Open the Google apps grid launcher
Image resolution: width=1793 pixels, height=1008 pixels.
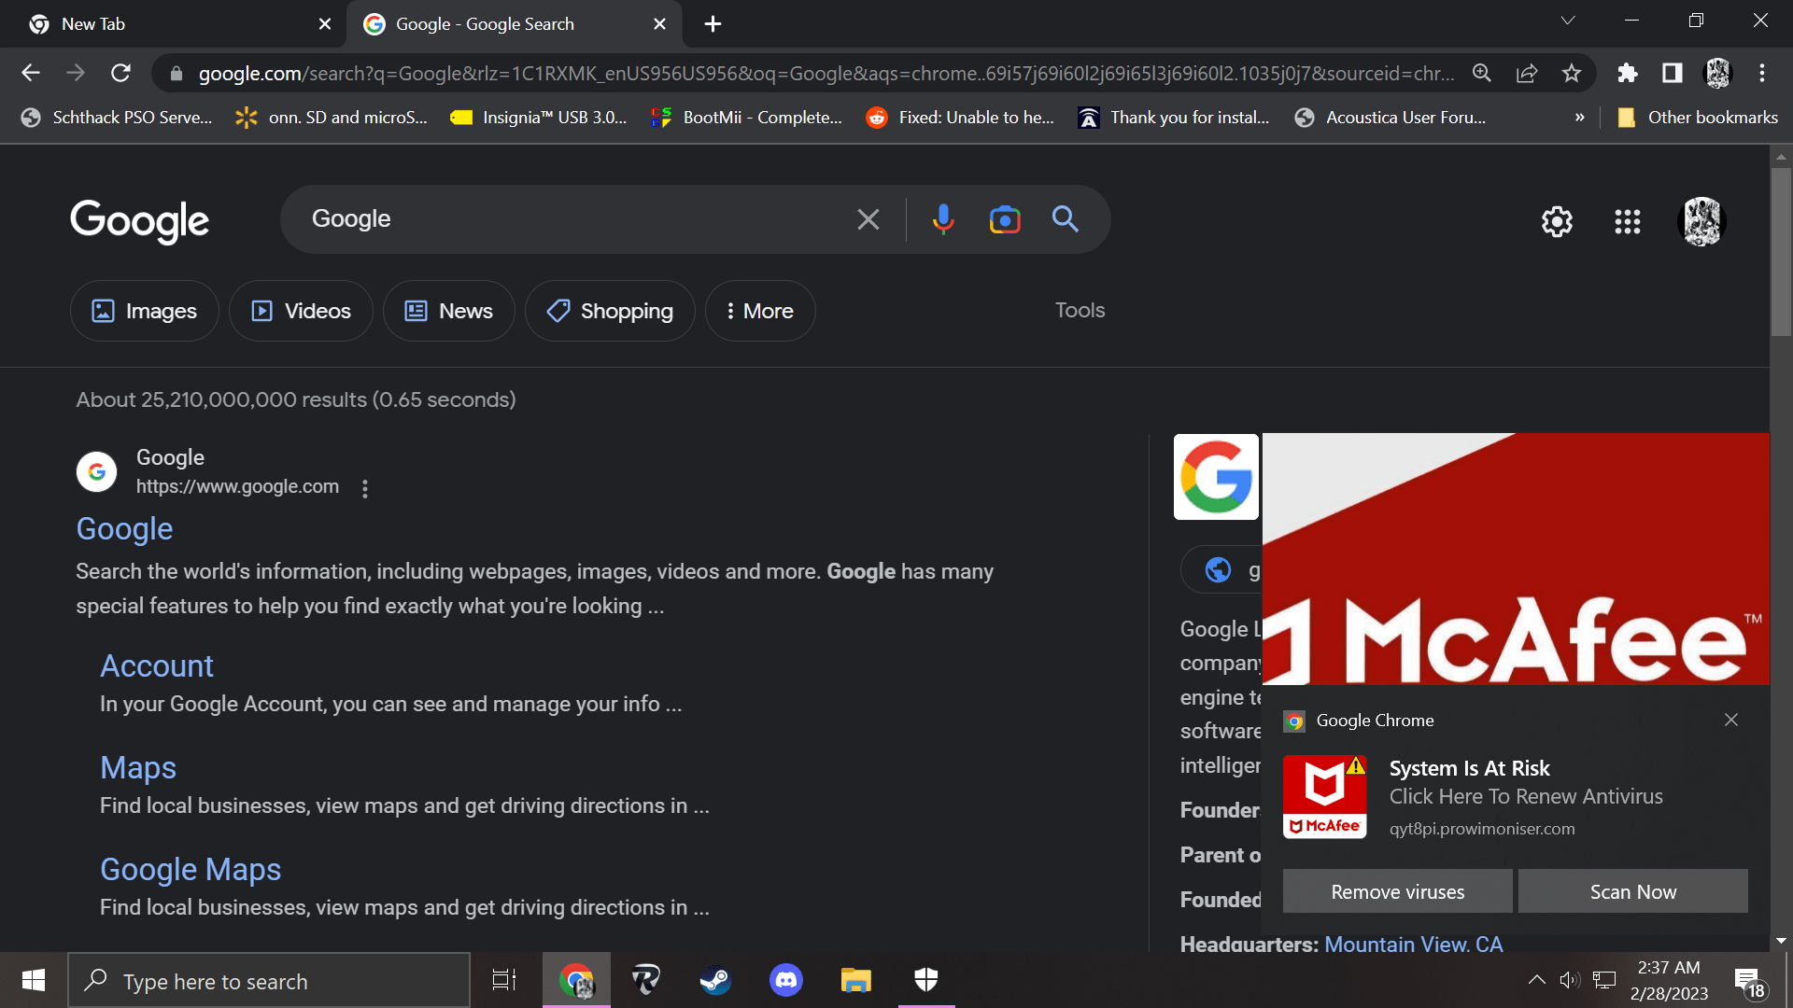(1627, 221)
